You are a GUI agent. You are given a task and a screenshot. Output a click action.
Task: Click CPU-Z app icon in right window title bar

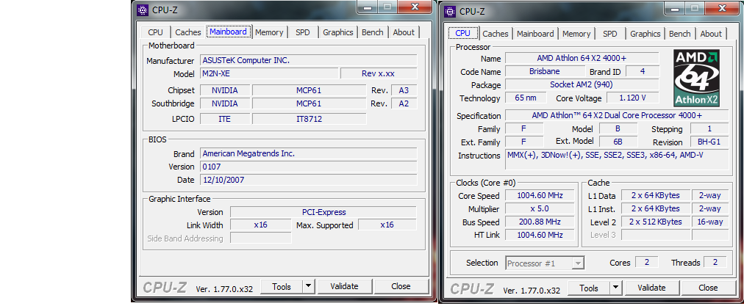[x=449, y=11]
